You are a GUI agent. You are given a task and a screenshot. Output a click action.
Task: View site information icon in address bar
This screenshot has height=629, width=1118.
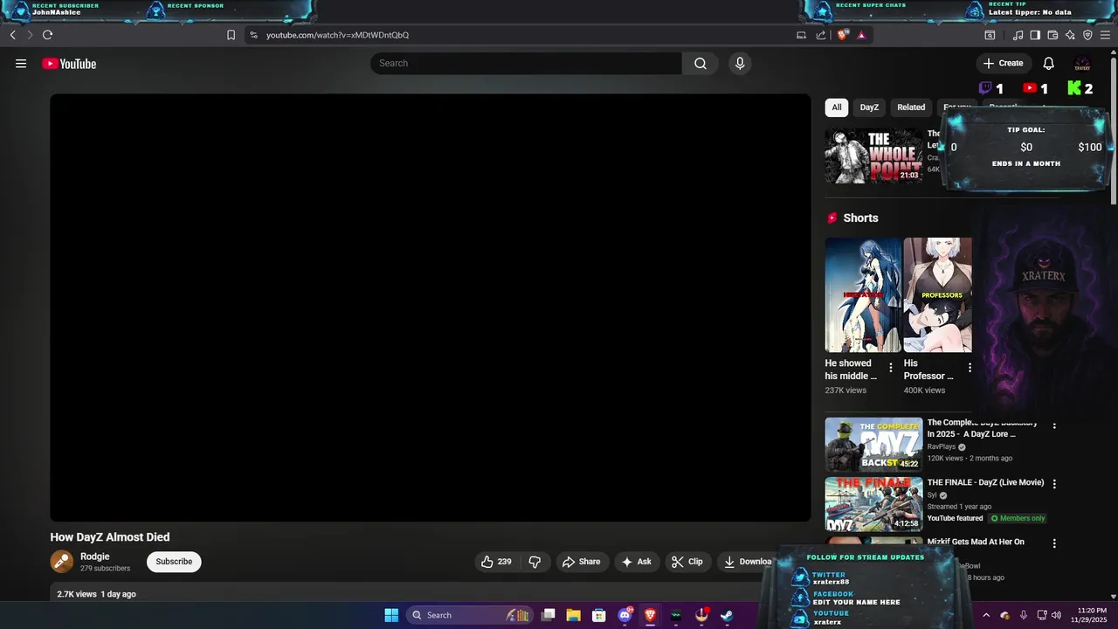tap(253, 35)
